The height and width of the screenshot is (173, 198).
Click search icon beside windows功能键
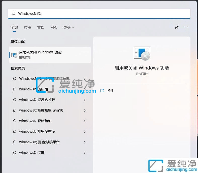14,153
